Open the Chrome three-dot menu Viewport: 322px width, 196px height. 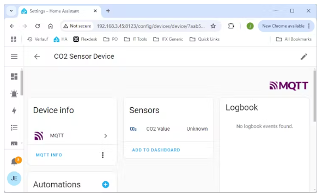pyautogui.click(x=309, y=26)
